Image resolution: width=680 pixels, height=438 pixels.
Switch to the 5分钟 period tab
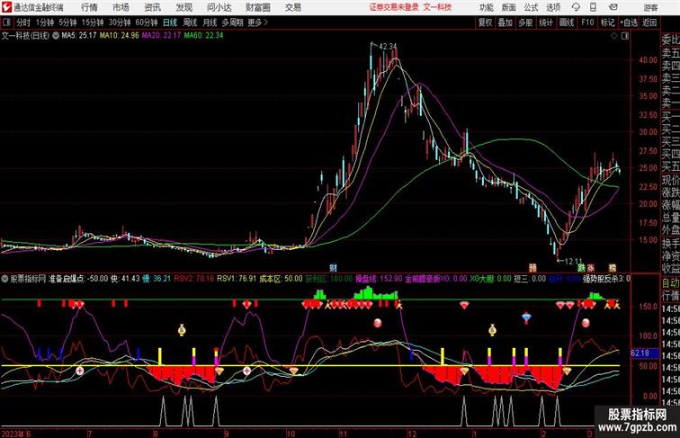[x=67, y=22]
